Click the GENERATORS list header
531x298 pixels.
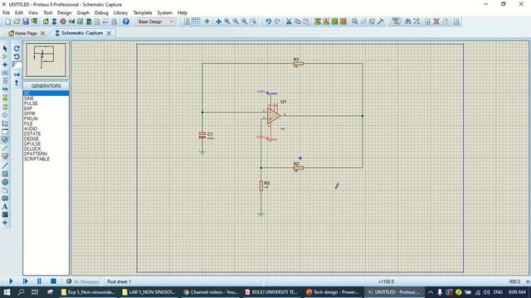pos(46,86)
